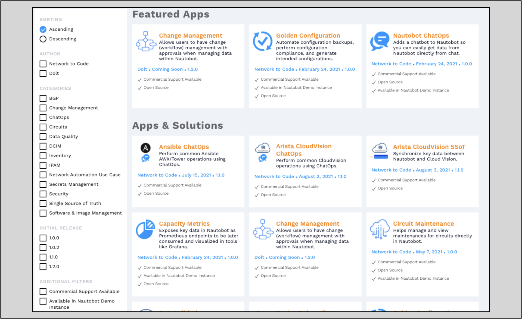Screen dimensions: 522x319
Task: Click the Arista CloudVision ChatOps cloud icon
Action: coord(263,148)
